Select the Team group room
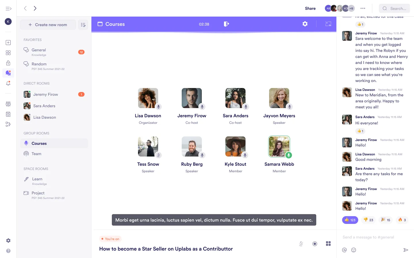The width and height of the screenshot is (414, 258). [x=37, y=154]
